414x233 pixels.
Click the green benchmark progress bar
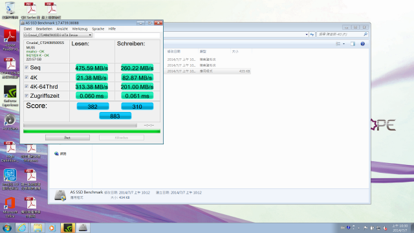(x=92, y=131)
